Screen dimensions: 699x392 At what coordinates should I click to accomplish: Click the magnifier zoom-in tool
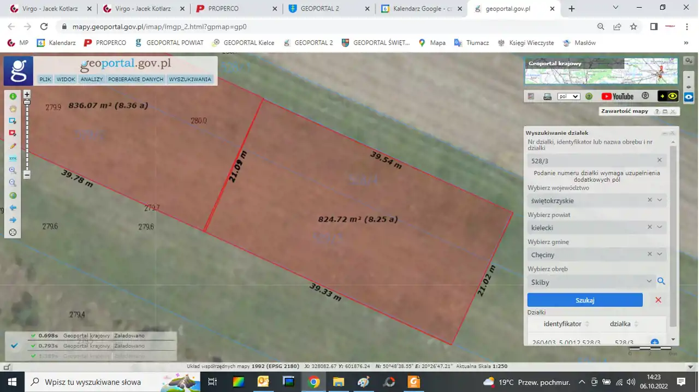(x=13, y=170)
